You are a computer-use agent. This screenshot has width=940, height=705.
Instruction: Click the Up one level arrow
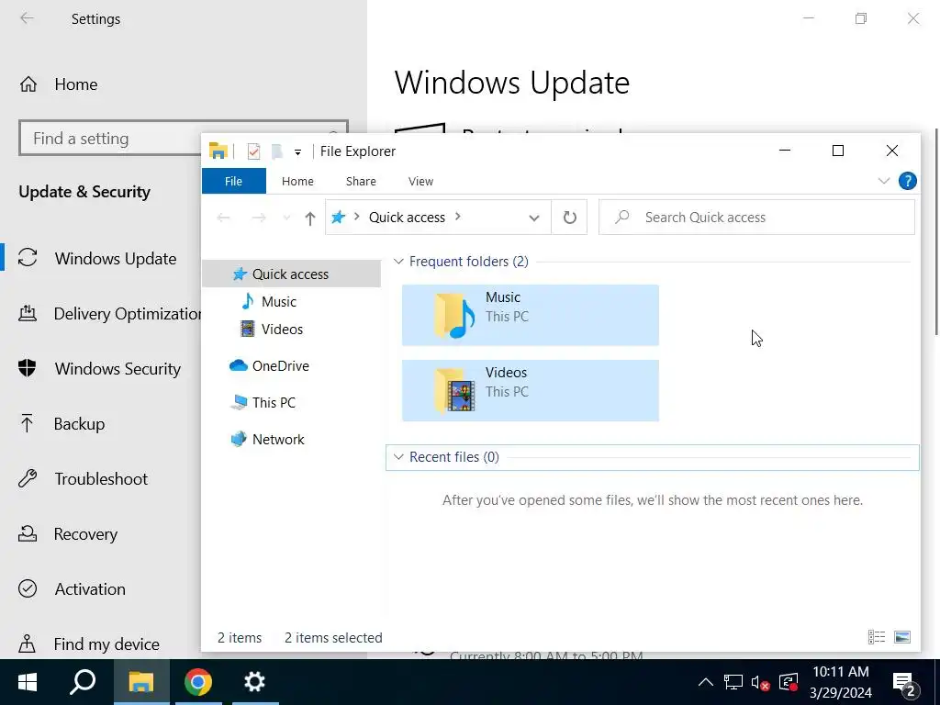[310, 218]
